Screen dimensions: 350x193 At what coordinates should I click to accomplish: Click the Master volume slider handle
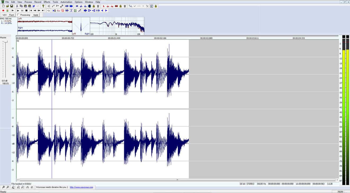(x=5, y=42)
